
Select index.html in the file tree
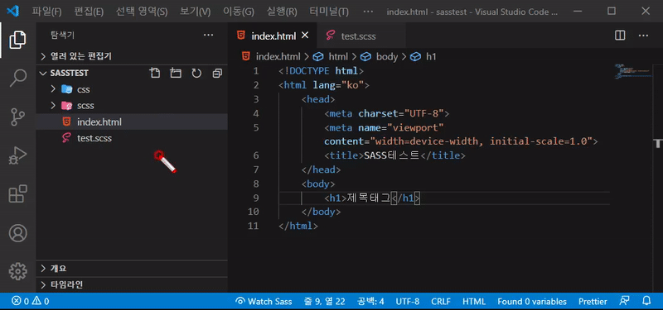tap(132, 122)
